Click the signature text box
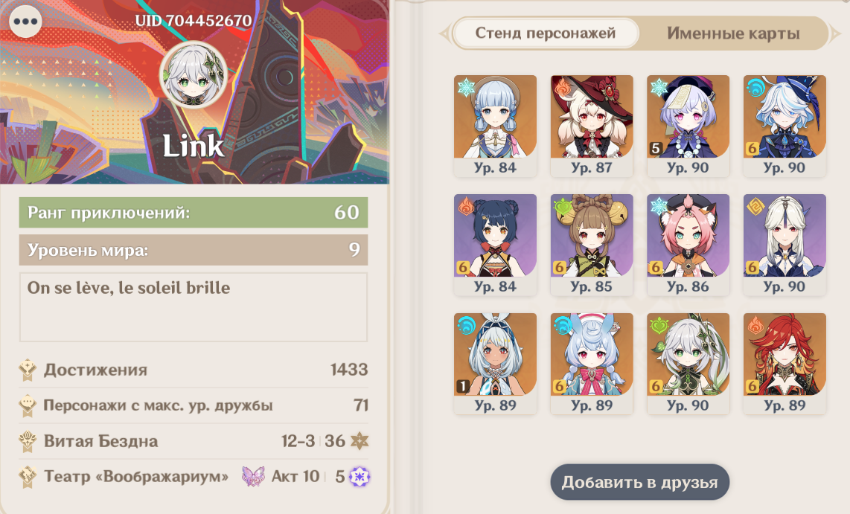Image resolution: width=850 pixels, height=514 pixels. pyautogui.click(x=194, y=307)
